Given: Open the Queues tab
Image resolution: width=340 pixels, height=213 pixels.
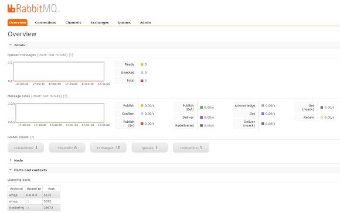Looking at the screenshot, I should tap(124, 22).
